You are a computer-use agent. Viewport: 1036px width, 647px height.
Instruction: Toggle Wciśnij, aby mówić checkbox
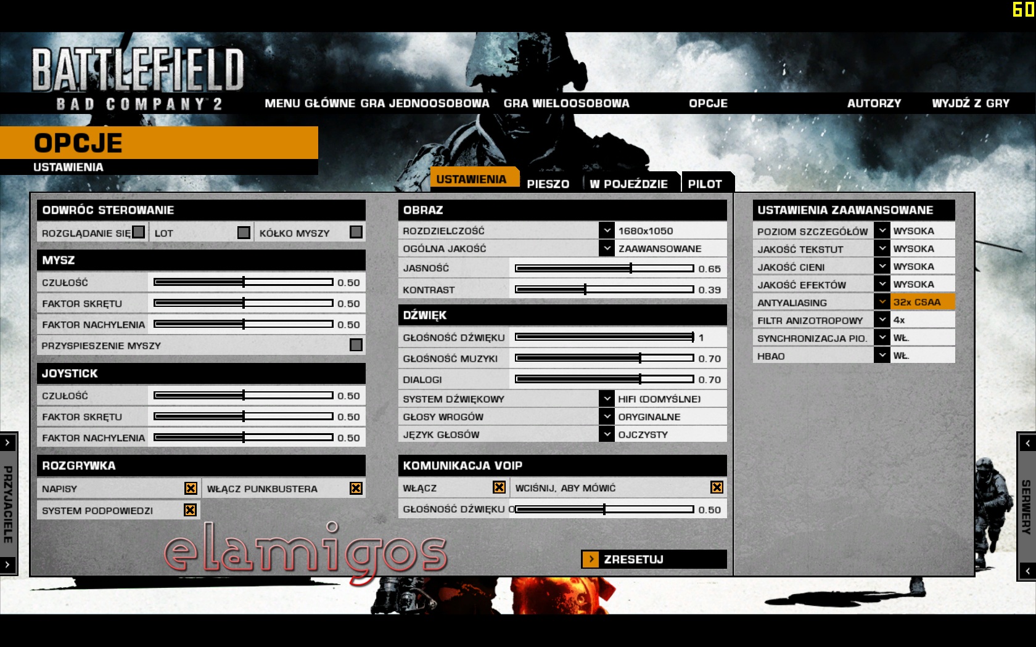(717, 487)
